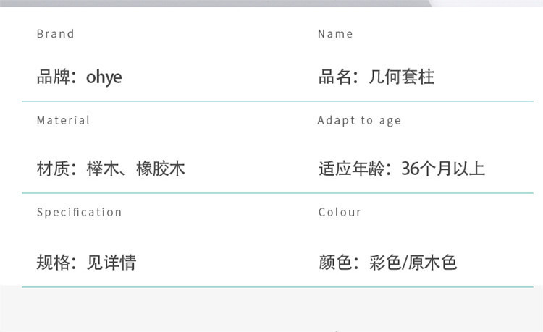Click the "Adapt to age" heading
This screenshot has width=543, height=332.
click(359, 121)
